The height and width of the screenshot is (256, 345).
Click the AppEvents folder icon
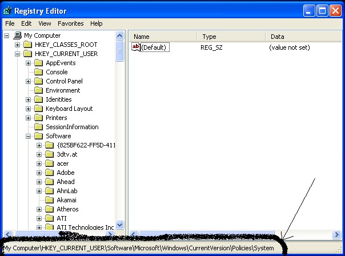click(x=39, y=63)
